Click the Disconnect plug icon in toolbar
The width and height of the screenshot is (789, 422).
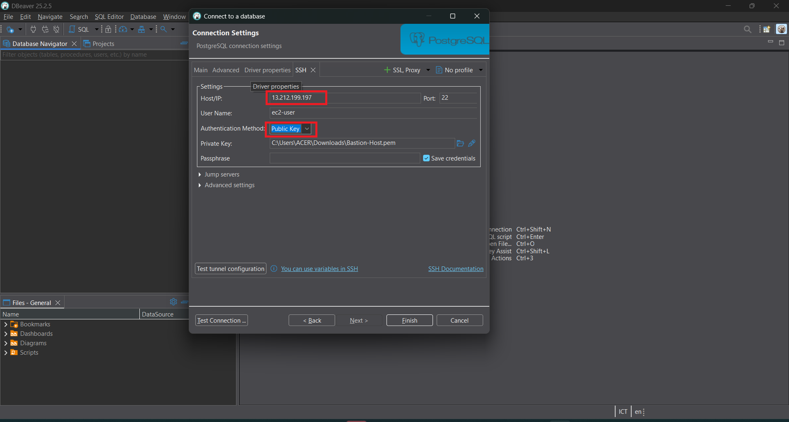click(x=56, y=30)
